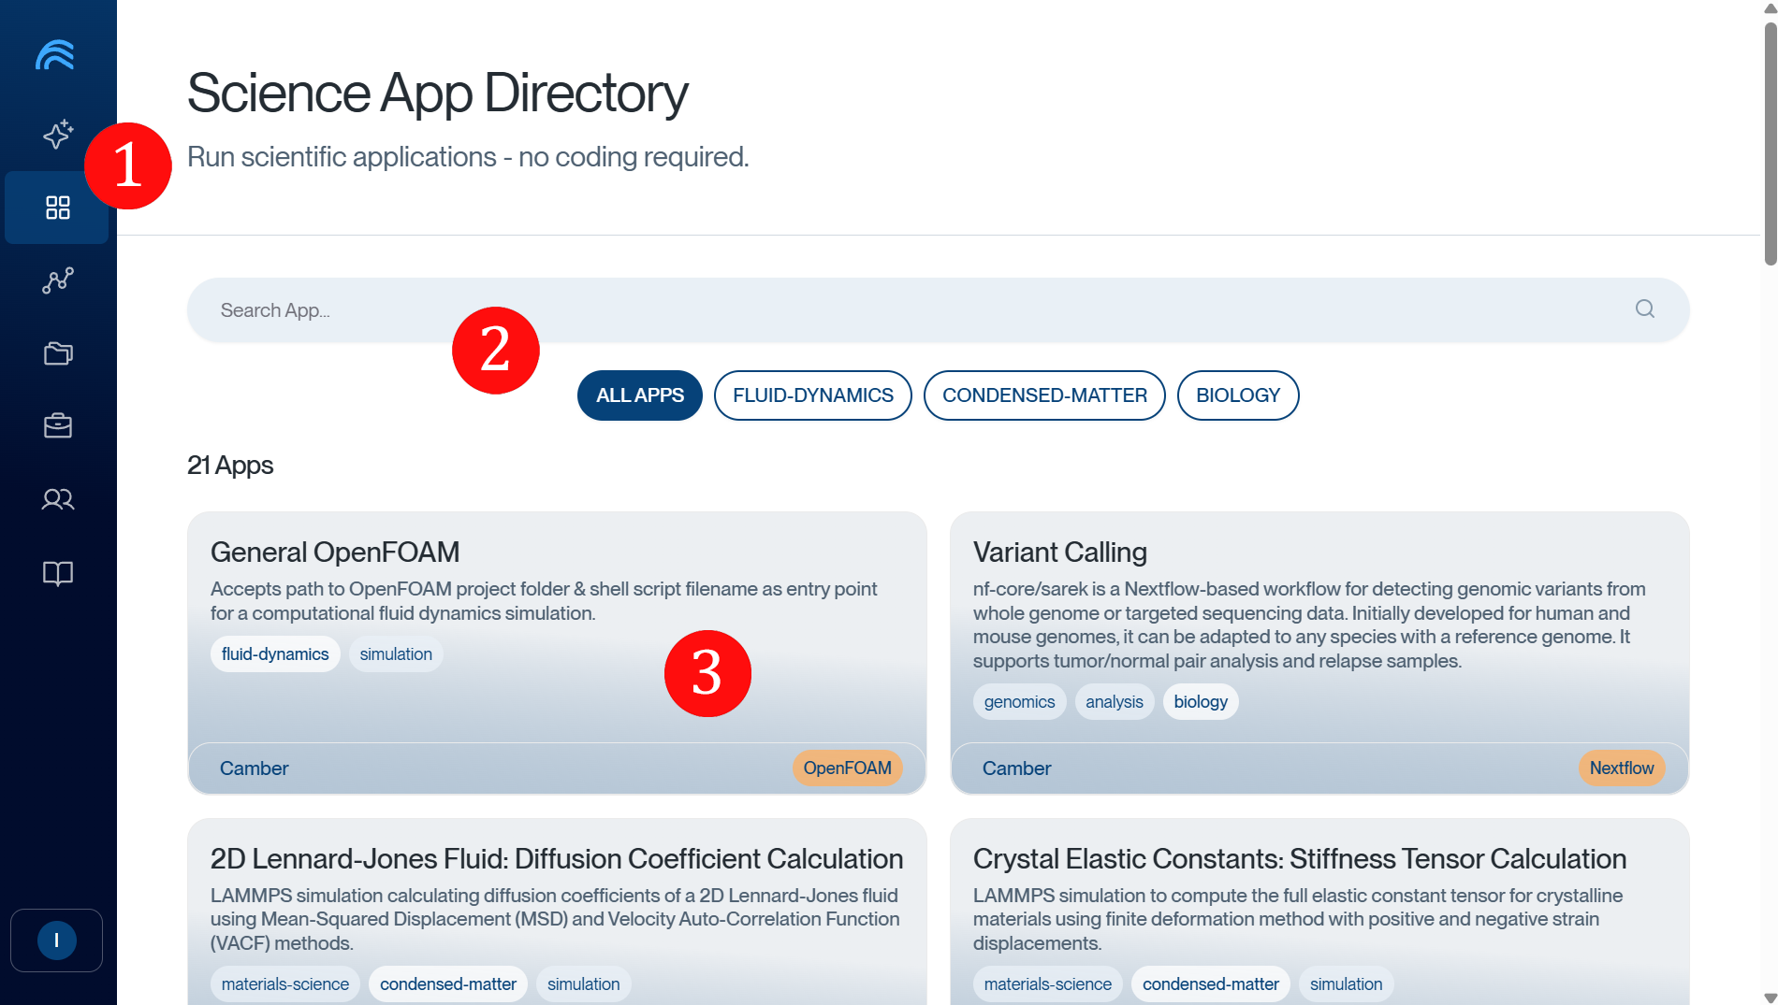Open the Variant Calling app
This screenshot has height=1005, width=1778.
click(1059, 553)
